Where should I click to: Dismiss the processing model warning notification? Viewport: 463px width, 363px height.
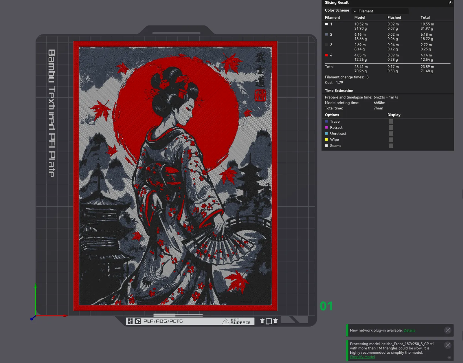[448, 345]
